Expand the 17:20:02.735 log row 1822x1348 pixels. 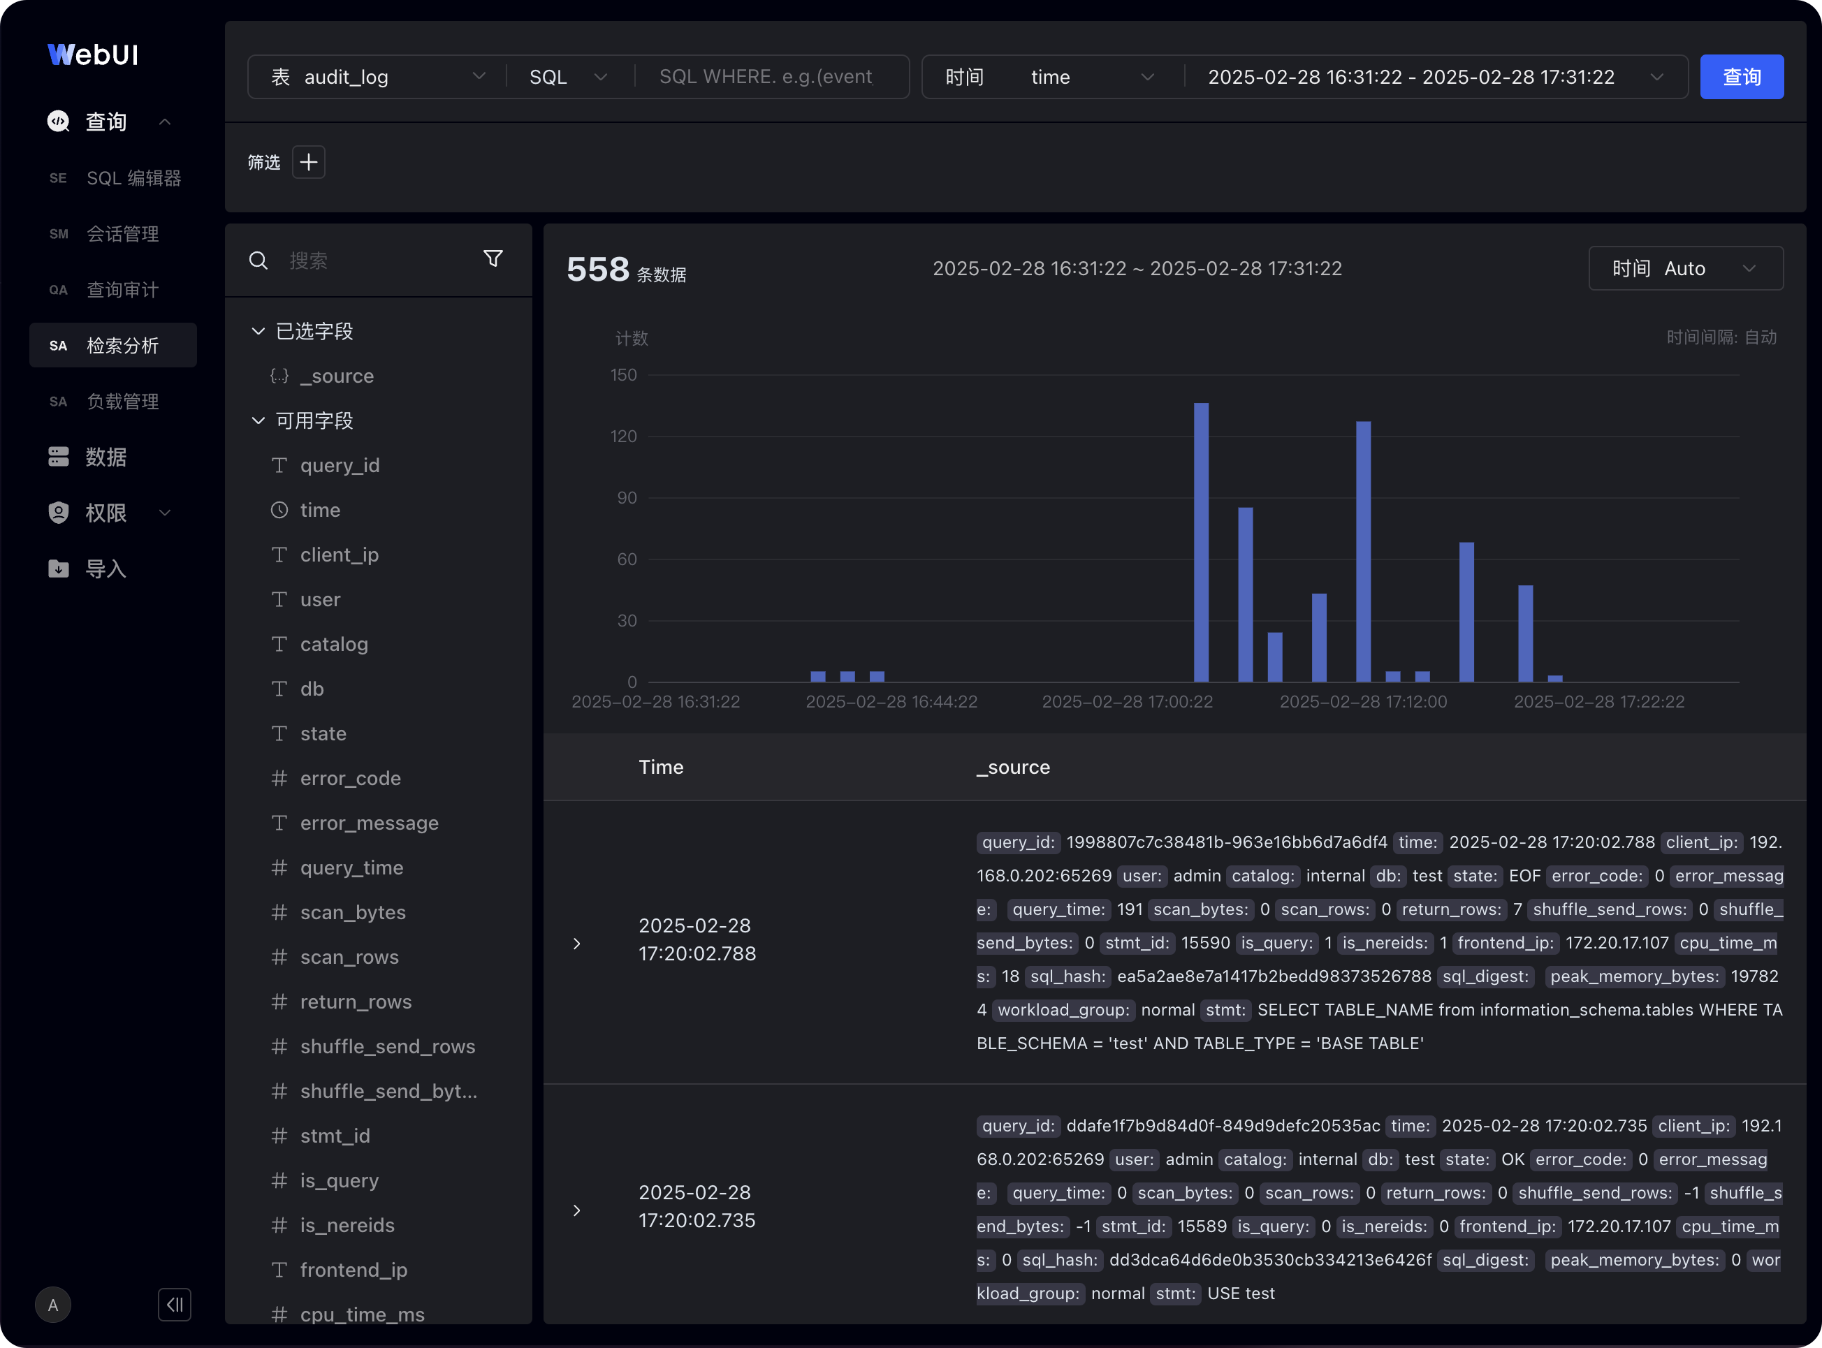[577, 1211]
